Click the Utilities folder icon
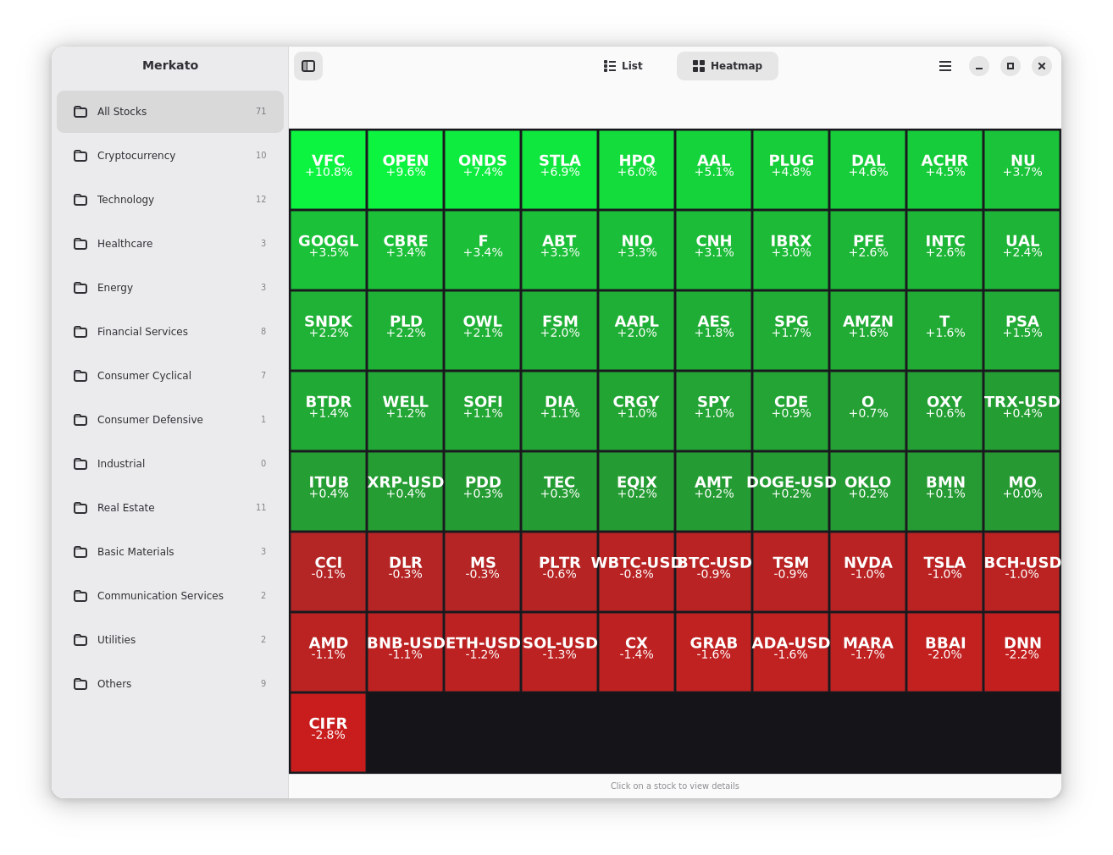This screenshot has width=1113, height=855. point(80,640)
